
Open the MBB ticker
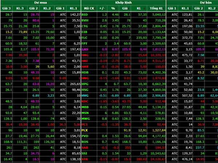pyautogui.click(x=85, y=107)
